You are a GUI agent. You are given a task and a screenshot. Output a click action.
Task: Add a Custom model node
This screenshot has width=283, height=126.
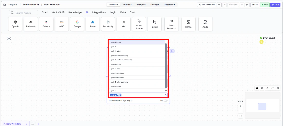tap(154, 24)
